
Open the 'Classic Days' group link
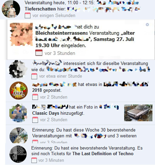tap(46, 113)
